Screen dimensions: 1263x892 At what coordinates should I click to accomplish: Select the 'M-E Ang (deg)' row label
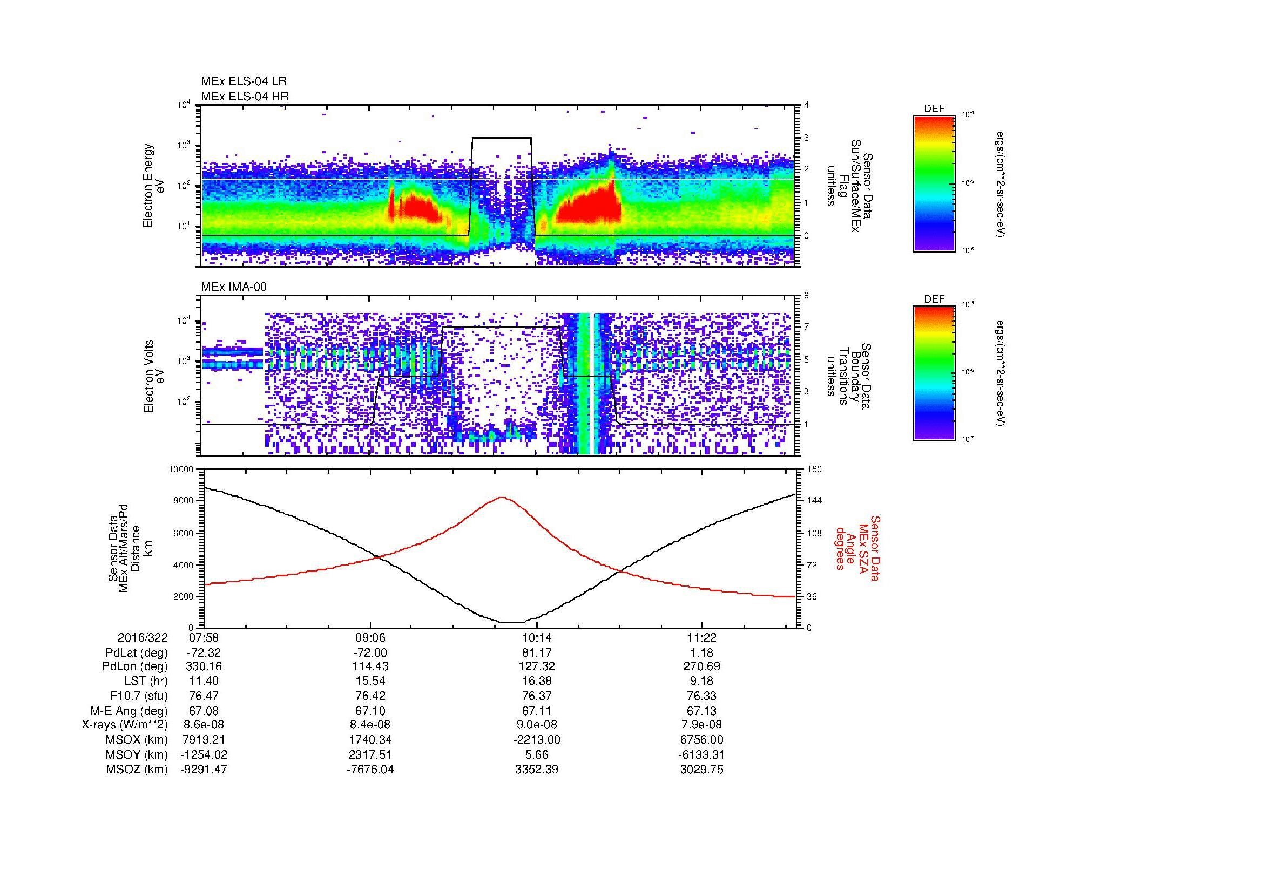[129, 711]
